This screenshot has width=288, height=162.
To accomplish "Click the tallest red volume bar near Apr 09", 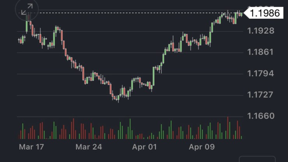I will pos(228,128).
